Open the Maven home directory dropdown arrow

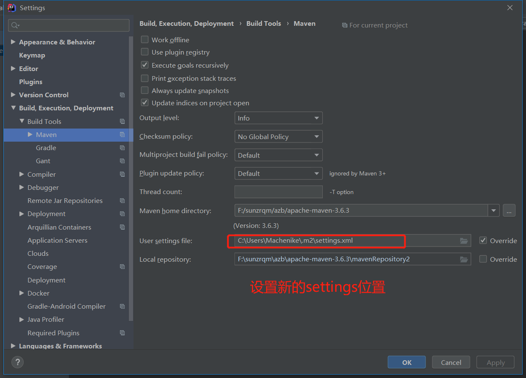click(x=493, y=210)
